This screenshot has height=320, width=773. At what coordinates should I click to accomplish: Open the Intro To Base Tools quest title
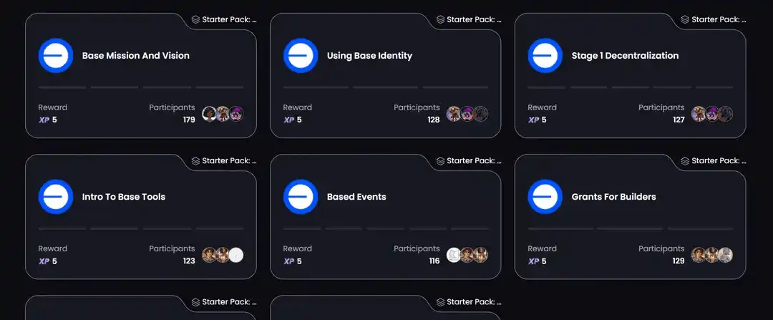[124, 197]
